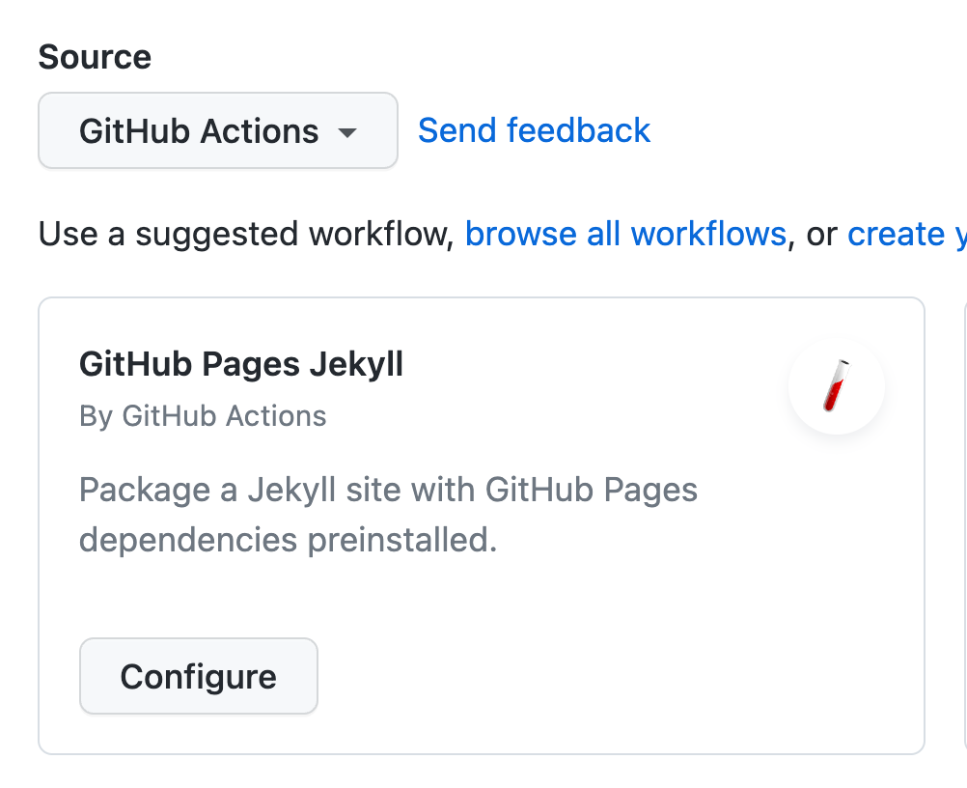The image size is (967, 788).
Task: Open the Send feedback link
Action: pos(533,130)
